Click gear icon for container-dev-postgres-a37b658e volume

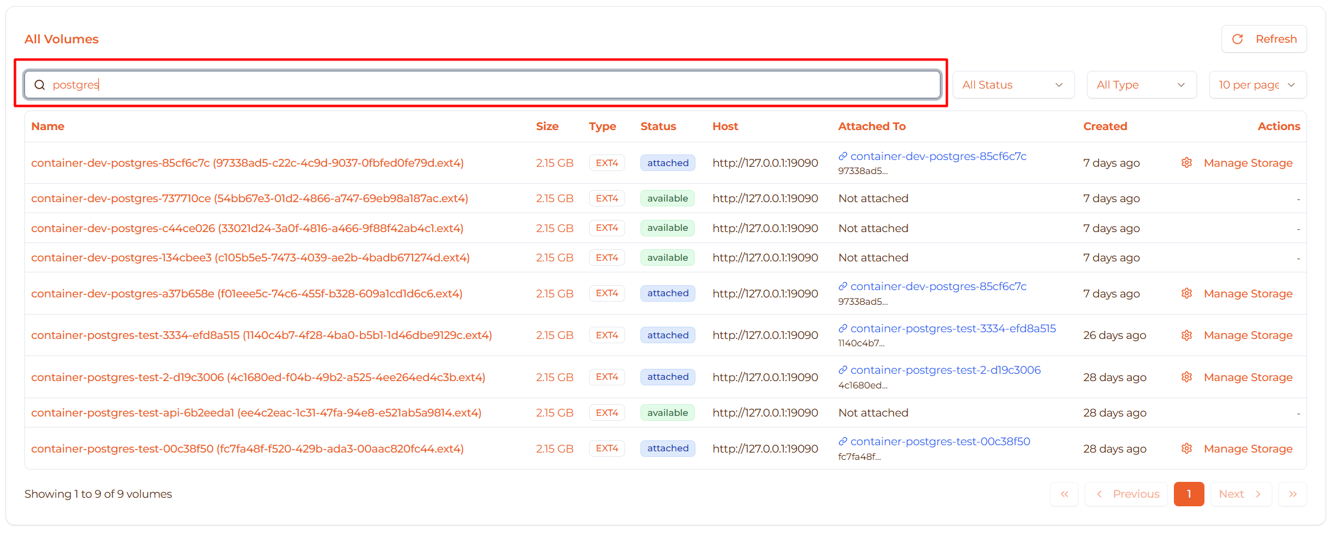[x=1186, y=294]
